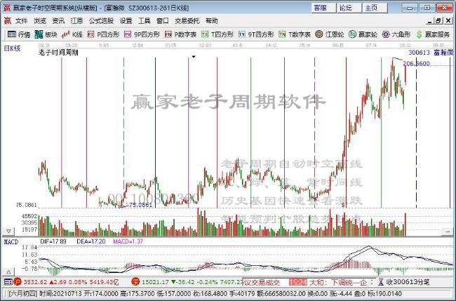Image resolution: width=456 pixels, height=301 pixels.
Task: Click the keyboard icon in status bar
Action: click(8, 282)
